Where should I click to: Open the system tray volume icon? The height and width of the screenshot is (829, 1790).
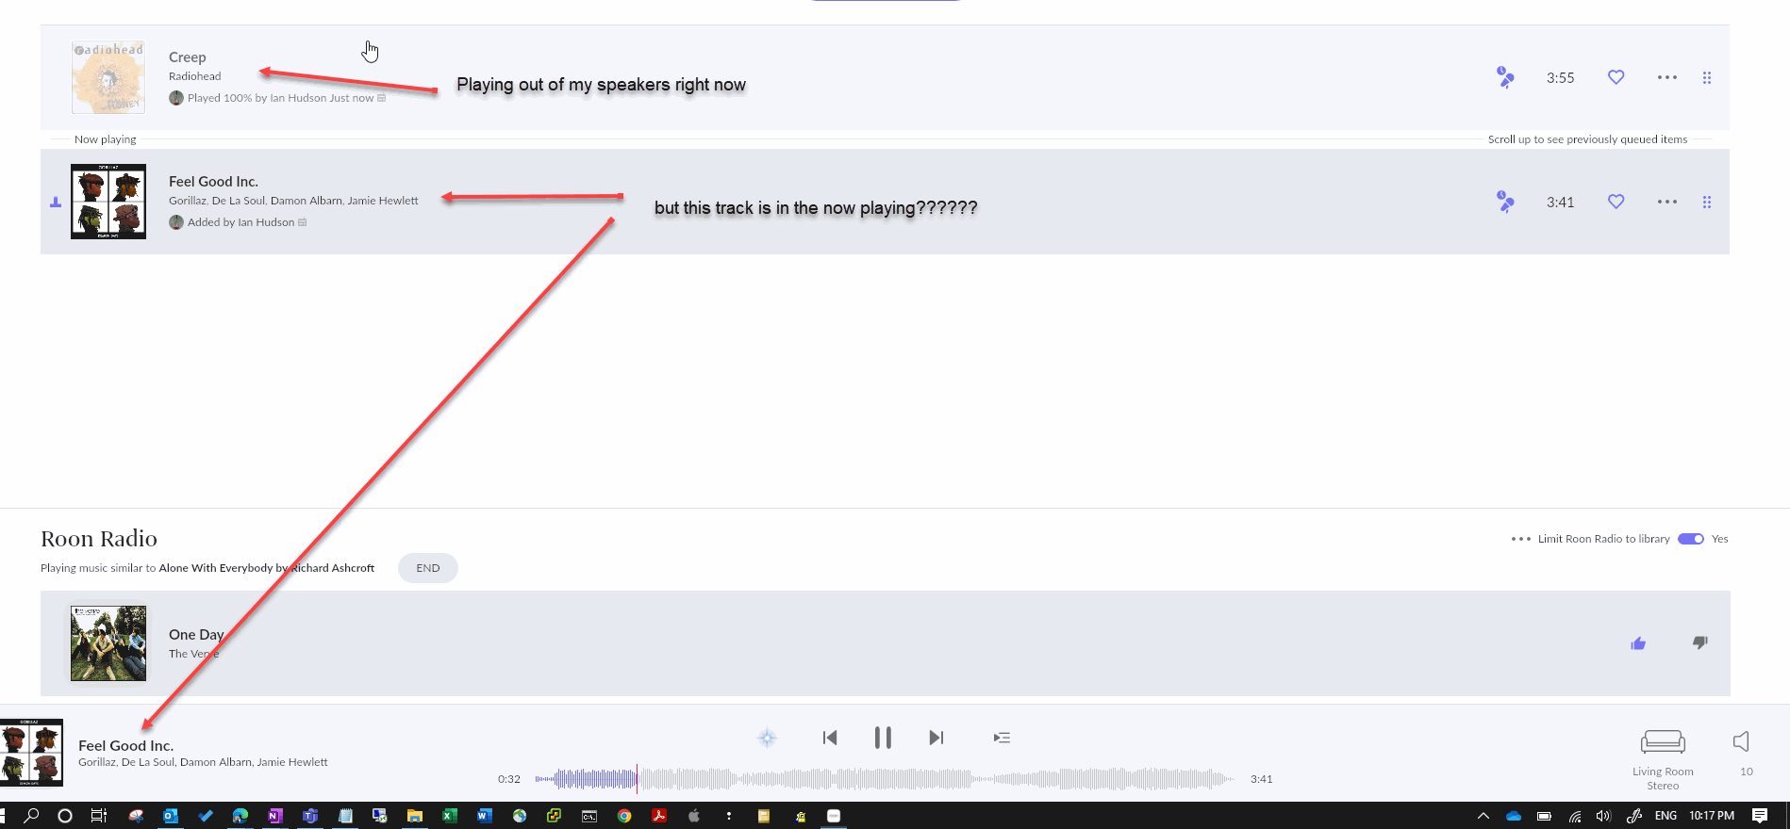(x=1603, y=816)
